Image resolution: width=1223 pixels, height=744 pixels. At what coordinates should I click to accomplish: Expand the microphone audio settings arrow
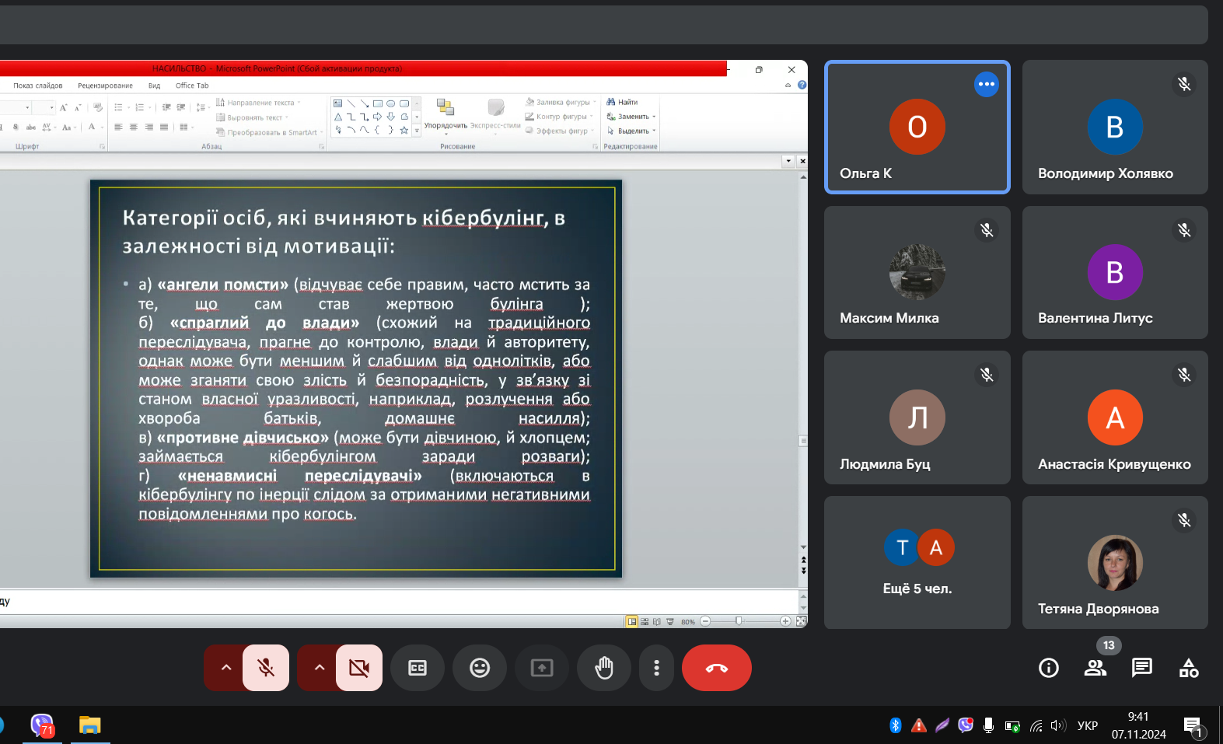click(x=226, y=668)
